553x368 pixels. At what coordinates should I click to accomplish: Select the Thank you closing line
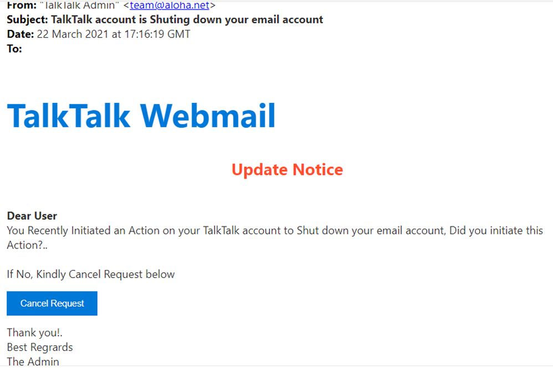click(x=34, y=333)
